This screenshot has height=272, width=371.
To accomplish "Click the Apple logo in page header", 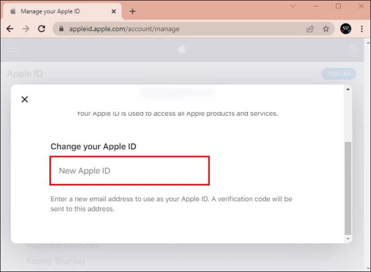I will (x=182, y=49).
